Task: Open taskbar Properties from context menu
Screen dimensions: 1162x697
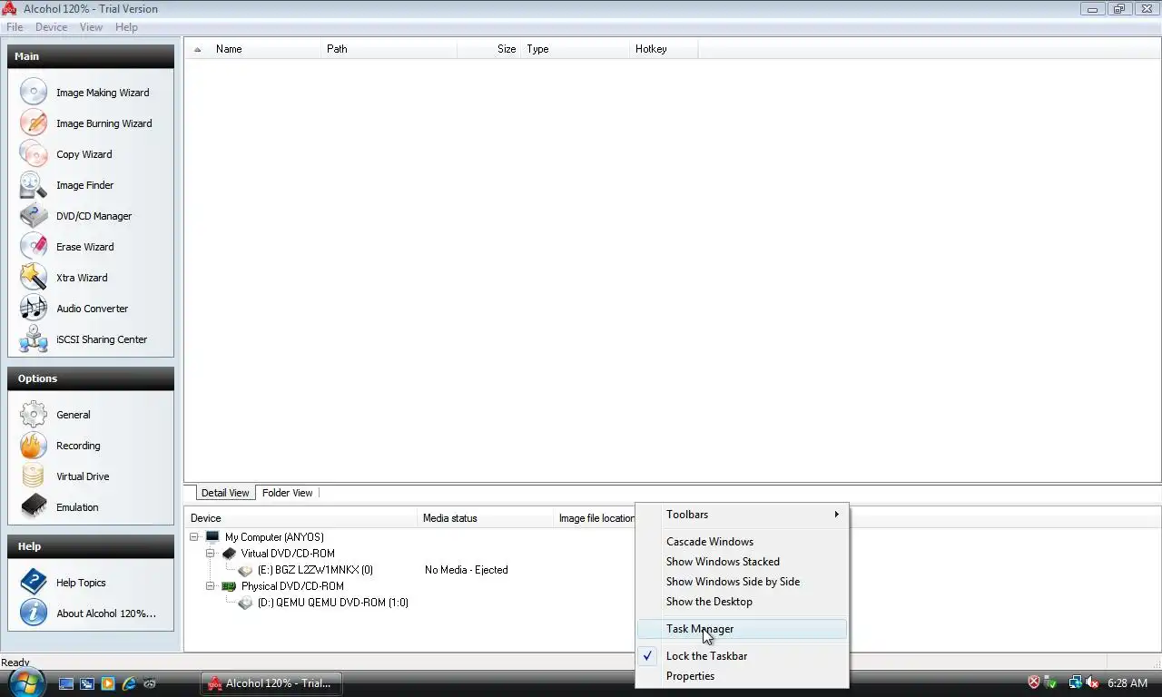Action: [742, 675]
